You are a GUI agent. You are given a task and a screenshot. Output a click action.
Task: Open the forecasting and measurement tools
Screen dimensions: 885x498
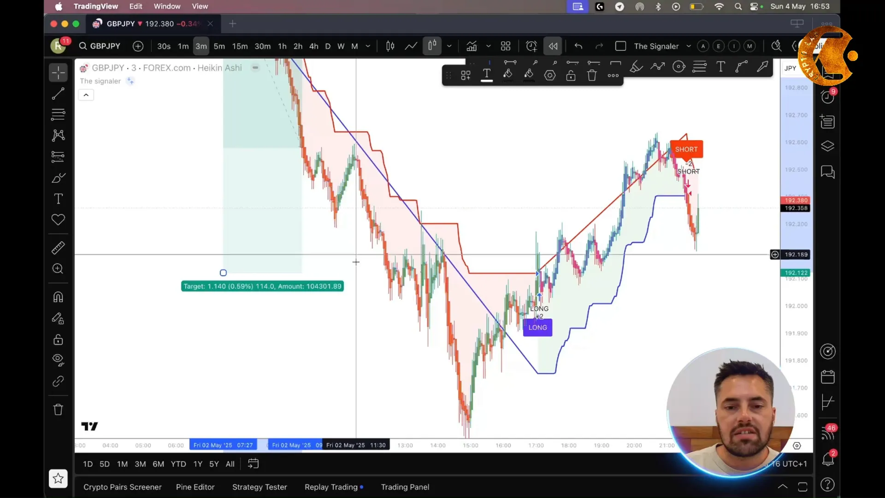pos(58,156)
